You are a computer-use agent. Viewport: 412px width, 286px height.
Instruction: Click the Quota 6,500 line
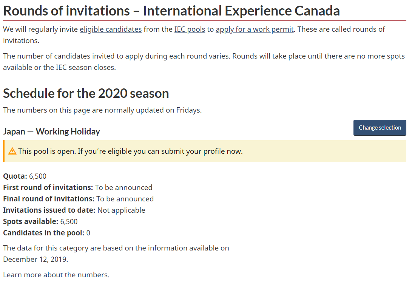[25, 176]
